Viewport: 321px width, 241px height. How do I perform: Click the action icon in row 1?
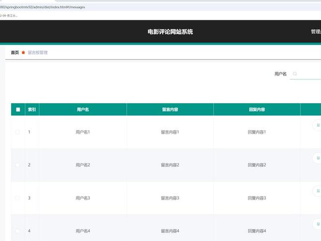point(318,125)
